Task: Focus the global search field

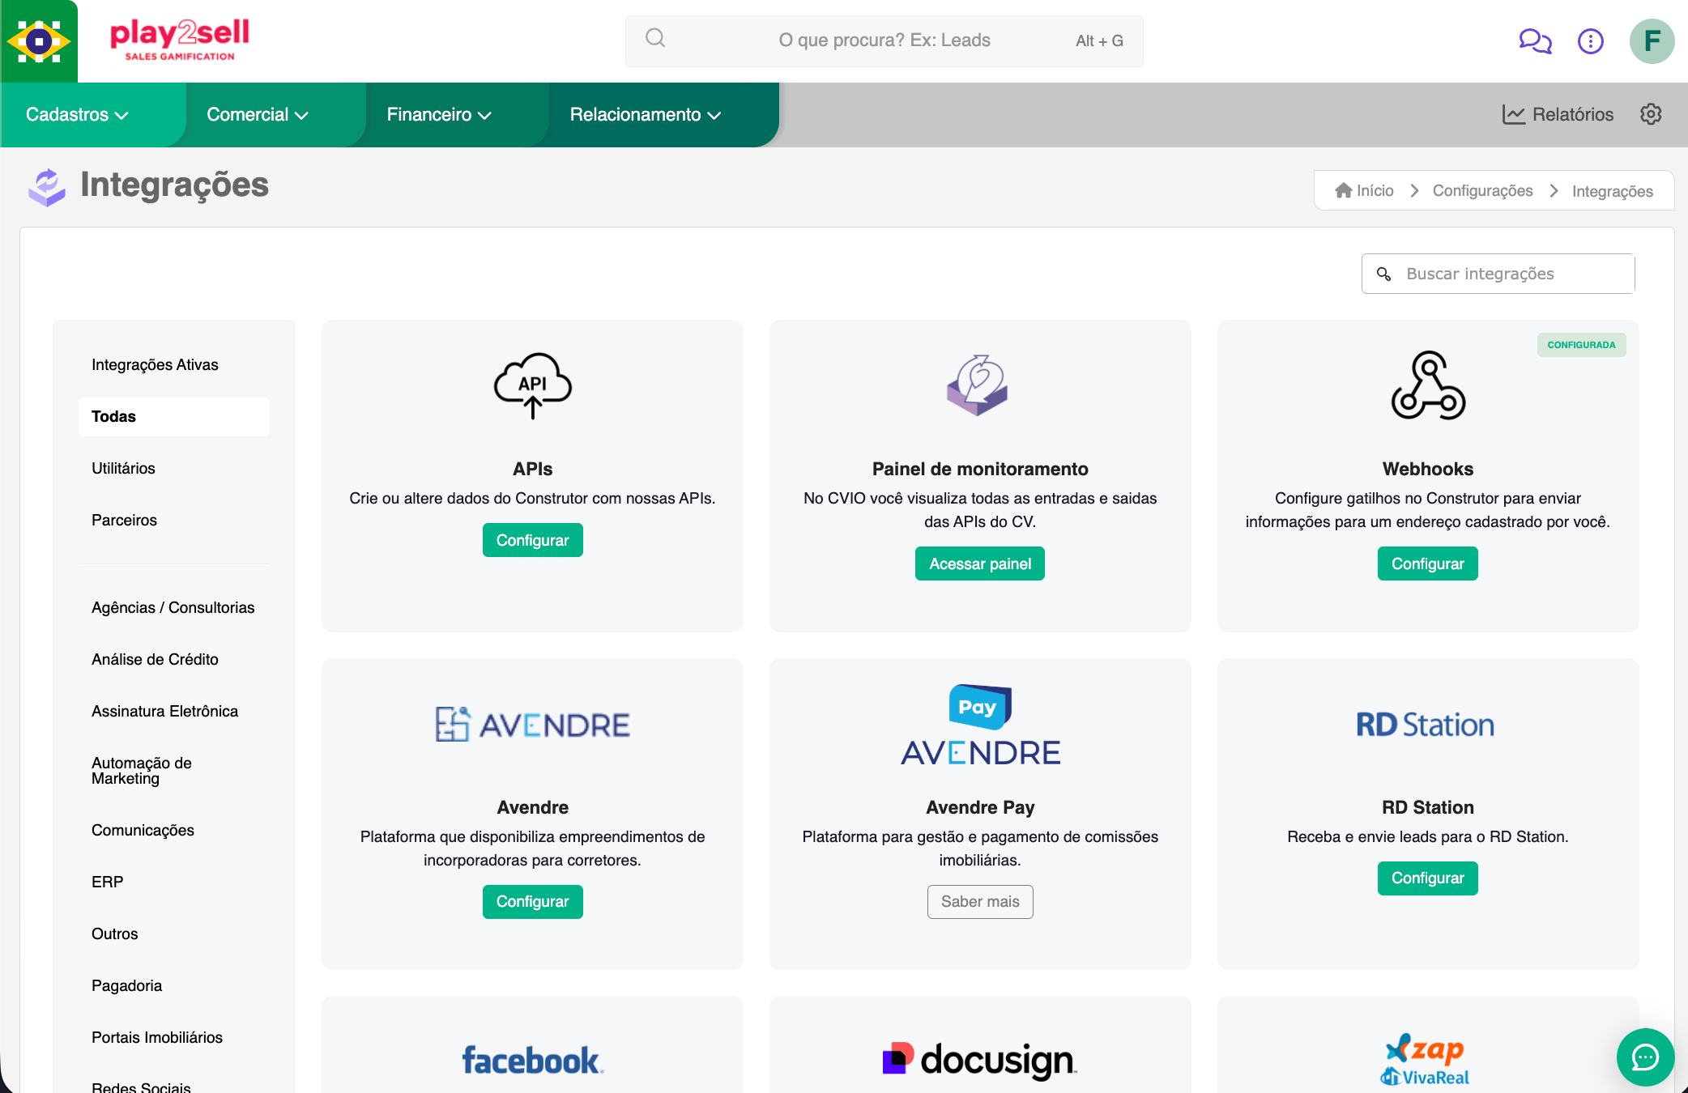Action: [884, 40]
